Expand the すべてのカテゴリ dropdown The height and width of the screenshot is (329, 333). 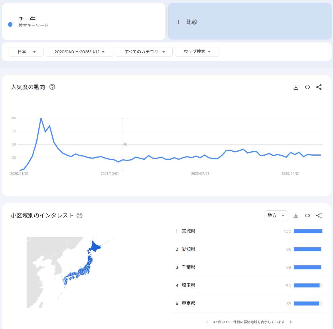tap(144, 52)
